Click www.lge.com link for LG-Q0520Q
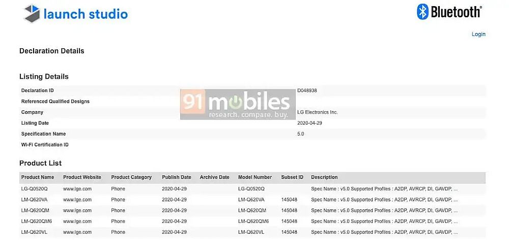509x243 pixels. [77, 189]
